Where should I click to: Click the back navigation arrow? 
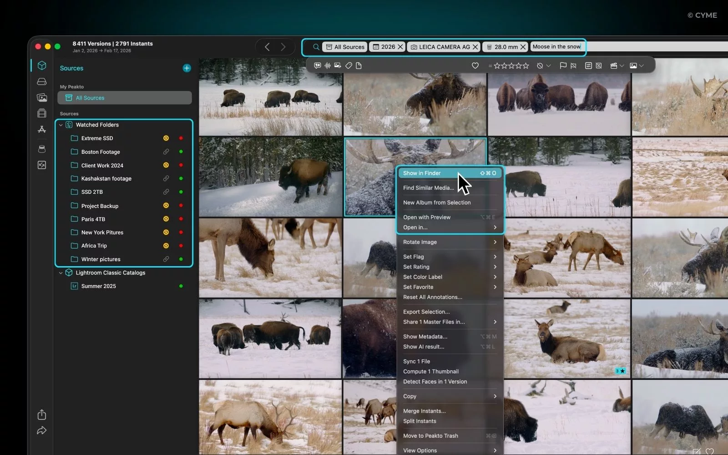click(268, 47)
